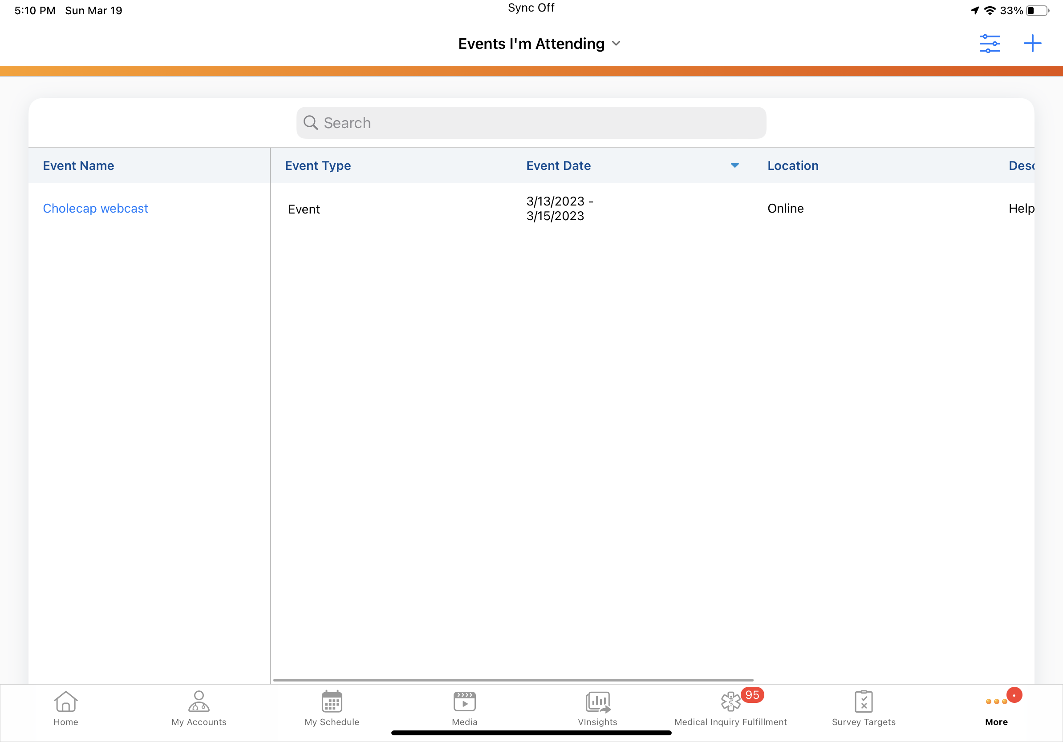Open the Media icon
Image resolution: width=1063 pixels, height=742 pixels.
click(464, 701)
